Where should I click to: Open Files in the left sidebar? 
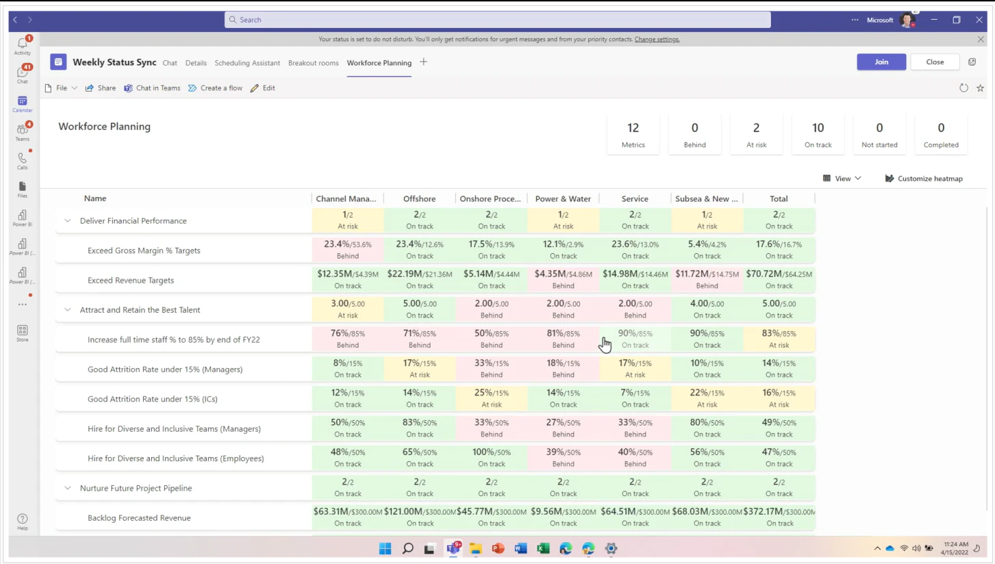(23, 190)
